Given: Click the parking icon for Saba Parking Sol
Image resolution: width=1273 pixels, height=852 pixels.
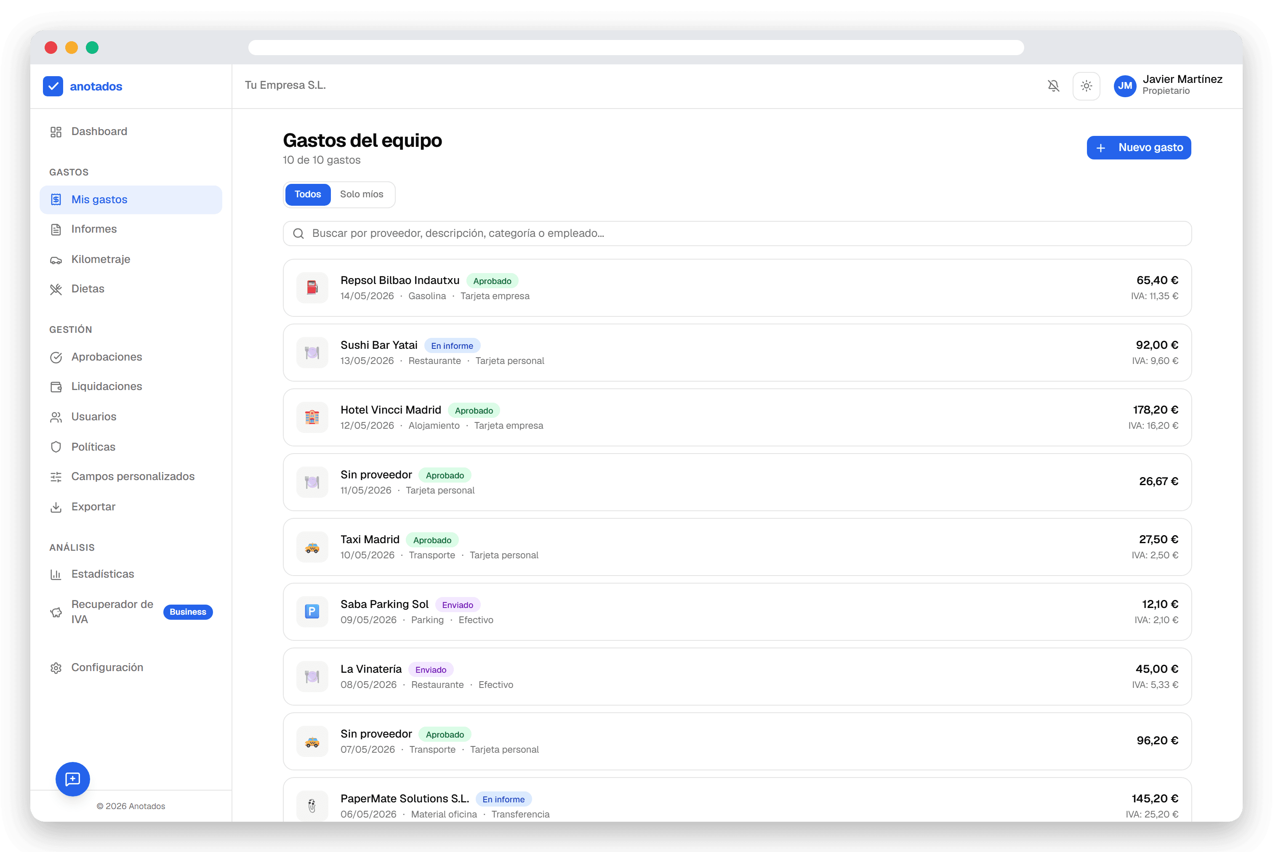Looking at the screenshot, I should (x=312, y=612).
